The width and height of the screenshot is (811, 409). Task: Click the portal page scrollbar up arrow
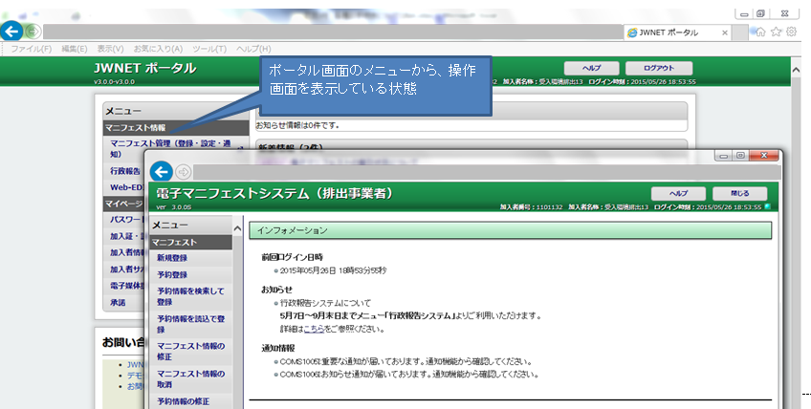coord(796,70)
